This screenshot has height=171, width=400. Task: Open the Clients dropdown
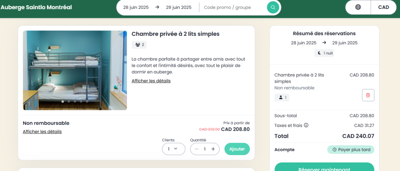click(173, 149)
